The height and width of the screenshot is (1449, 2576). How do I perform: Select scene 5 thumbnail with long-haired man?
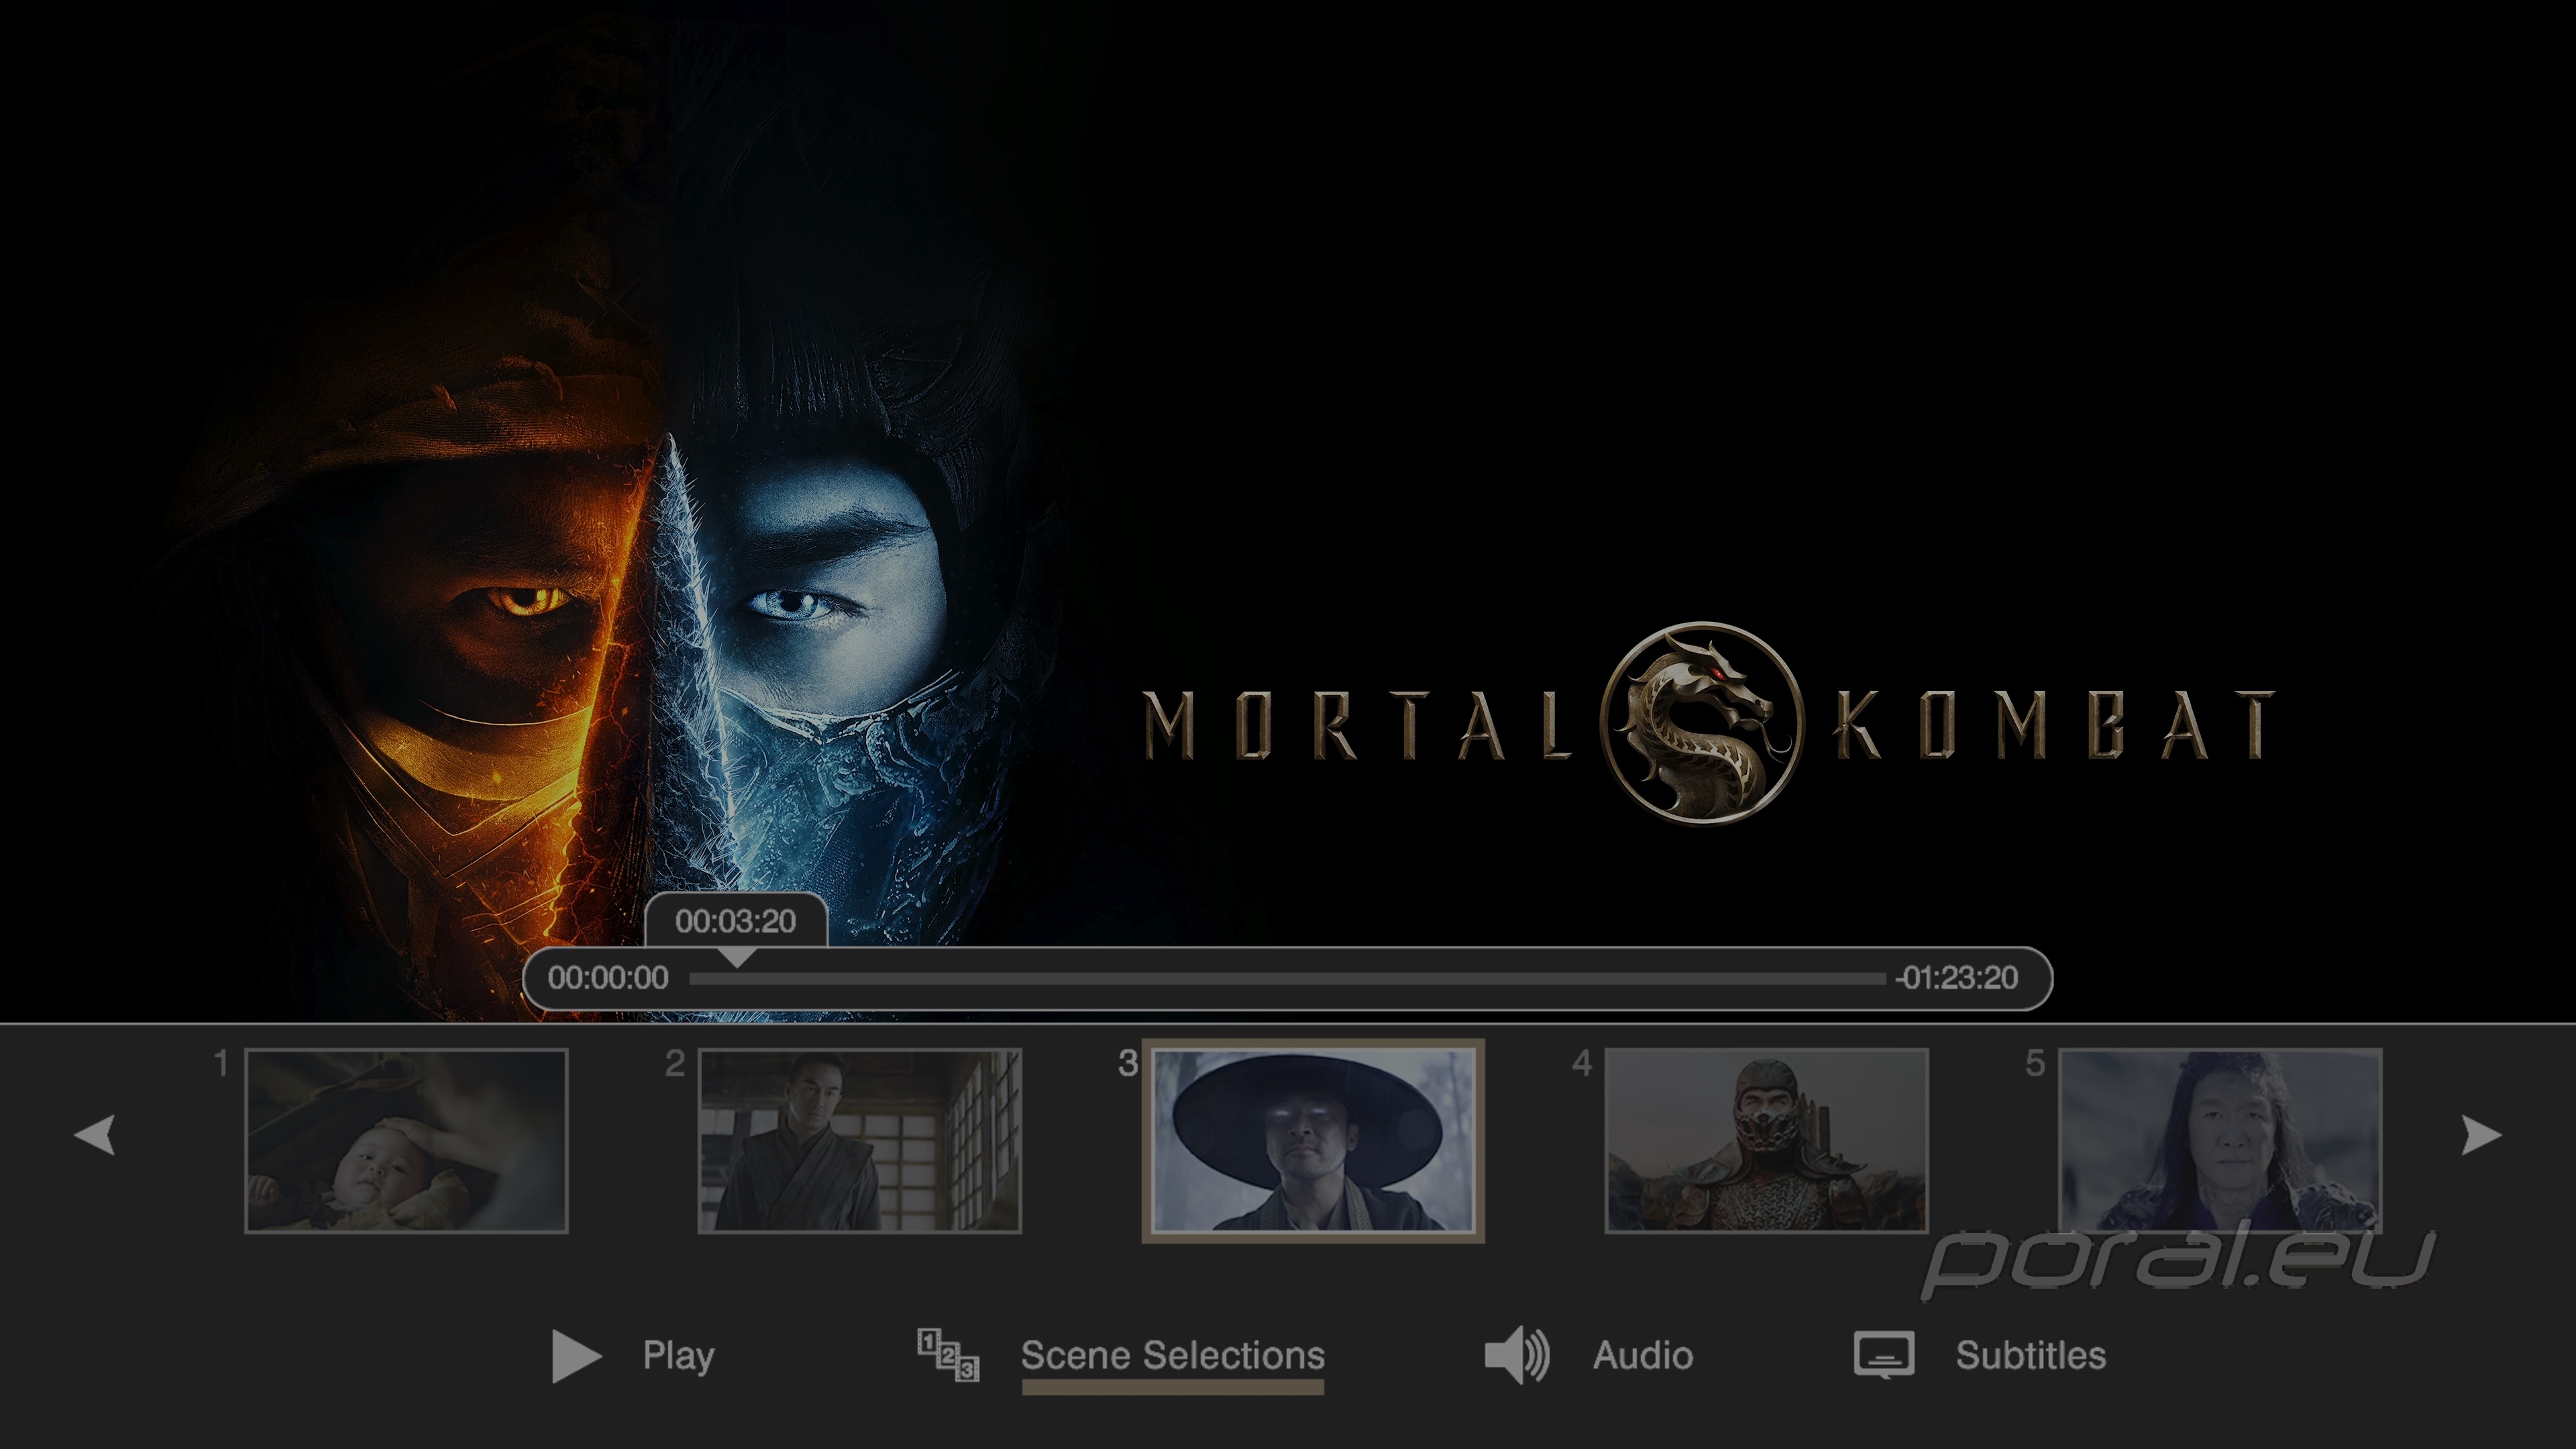point(2220,1141)
